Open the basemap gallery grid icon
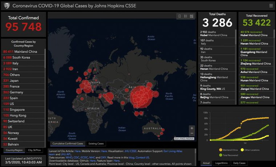 click(x=191, y=16)
